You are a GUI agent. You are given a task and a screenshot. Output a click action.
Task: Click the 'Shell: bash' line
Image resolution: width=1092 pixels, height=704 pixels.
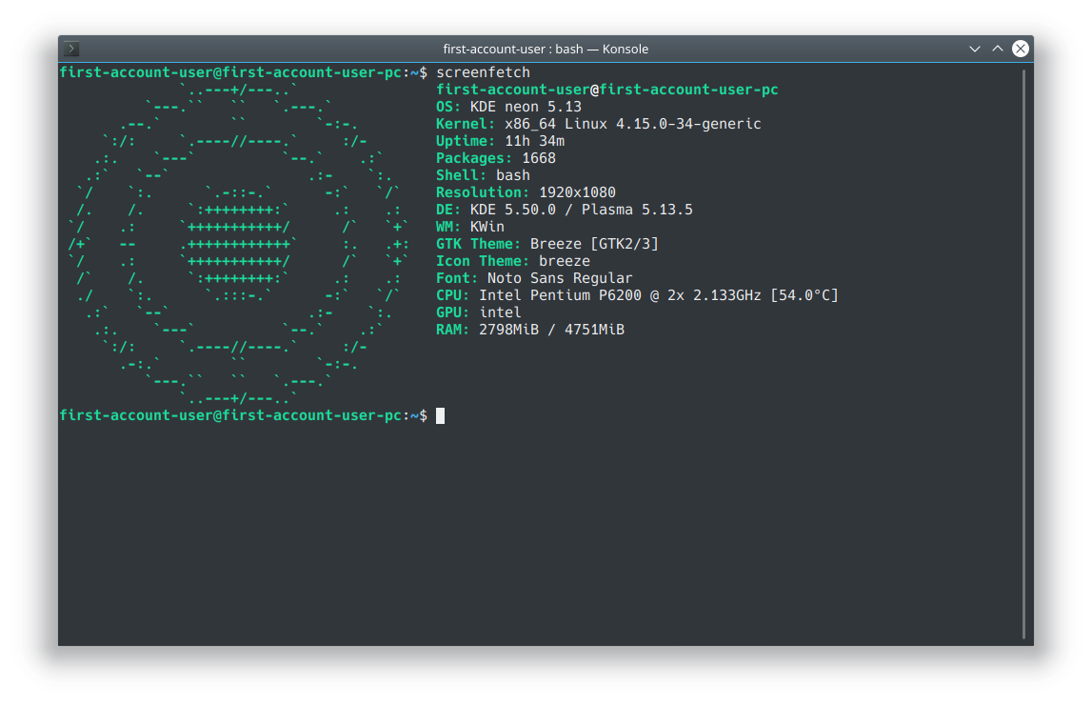pos(483,175)
